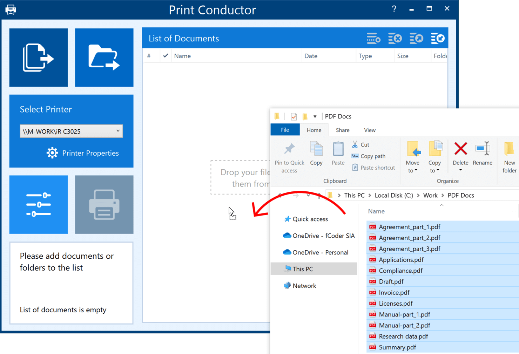
Task: Toggle the checkbox icon in Explorer title bar
Action: (x=294, y=116)
